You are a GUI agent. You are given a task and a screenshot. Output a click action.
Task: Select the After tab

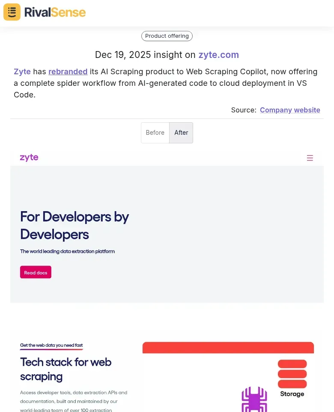(x=181, y=133)
